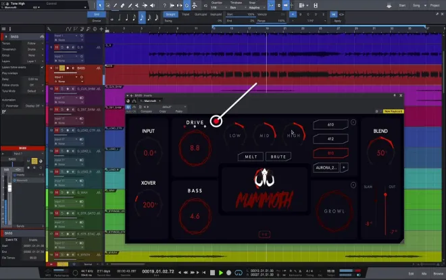Click the transport Stop button

pos(212,273)
